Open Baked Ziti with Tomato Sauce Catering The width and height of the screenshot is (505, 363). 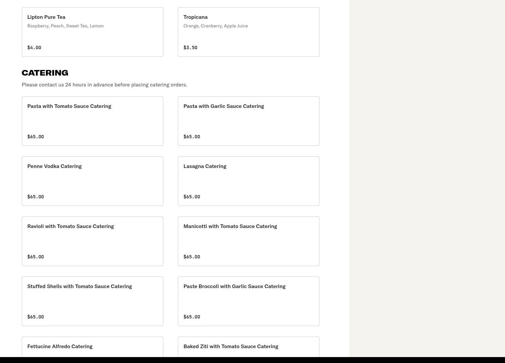249,347
